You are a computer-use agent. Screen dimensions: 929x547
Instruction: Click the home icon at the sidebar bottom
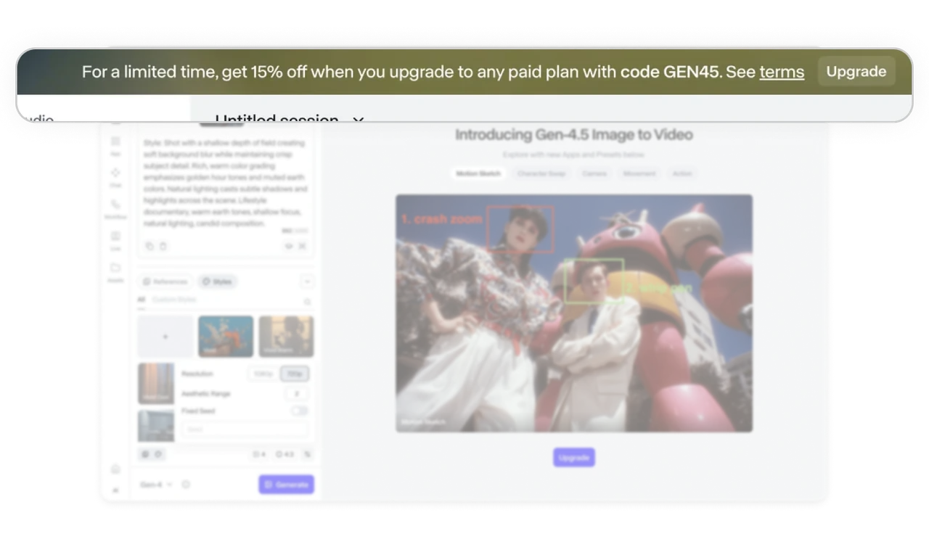(115, 469)
